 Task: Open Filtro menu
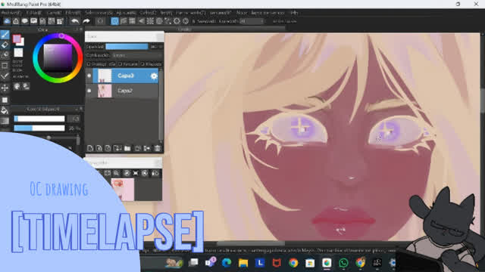coord(73,13)
